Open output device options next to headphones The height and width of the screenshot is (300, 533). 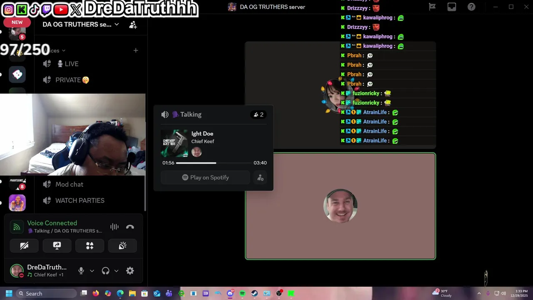point(116,271)
